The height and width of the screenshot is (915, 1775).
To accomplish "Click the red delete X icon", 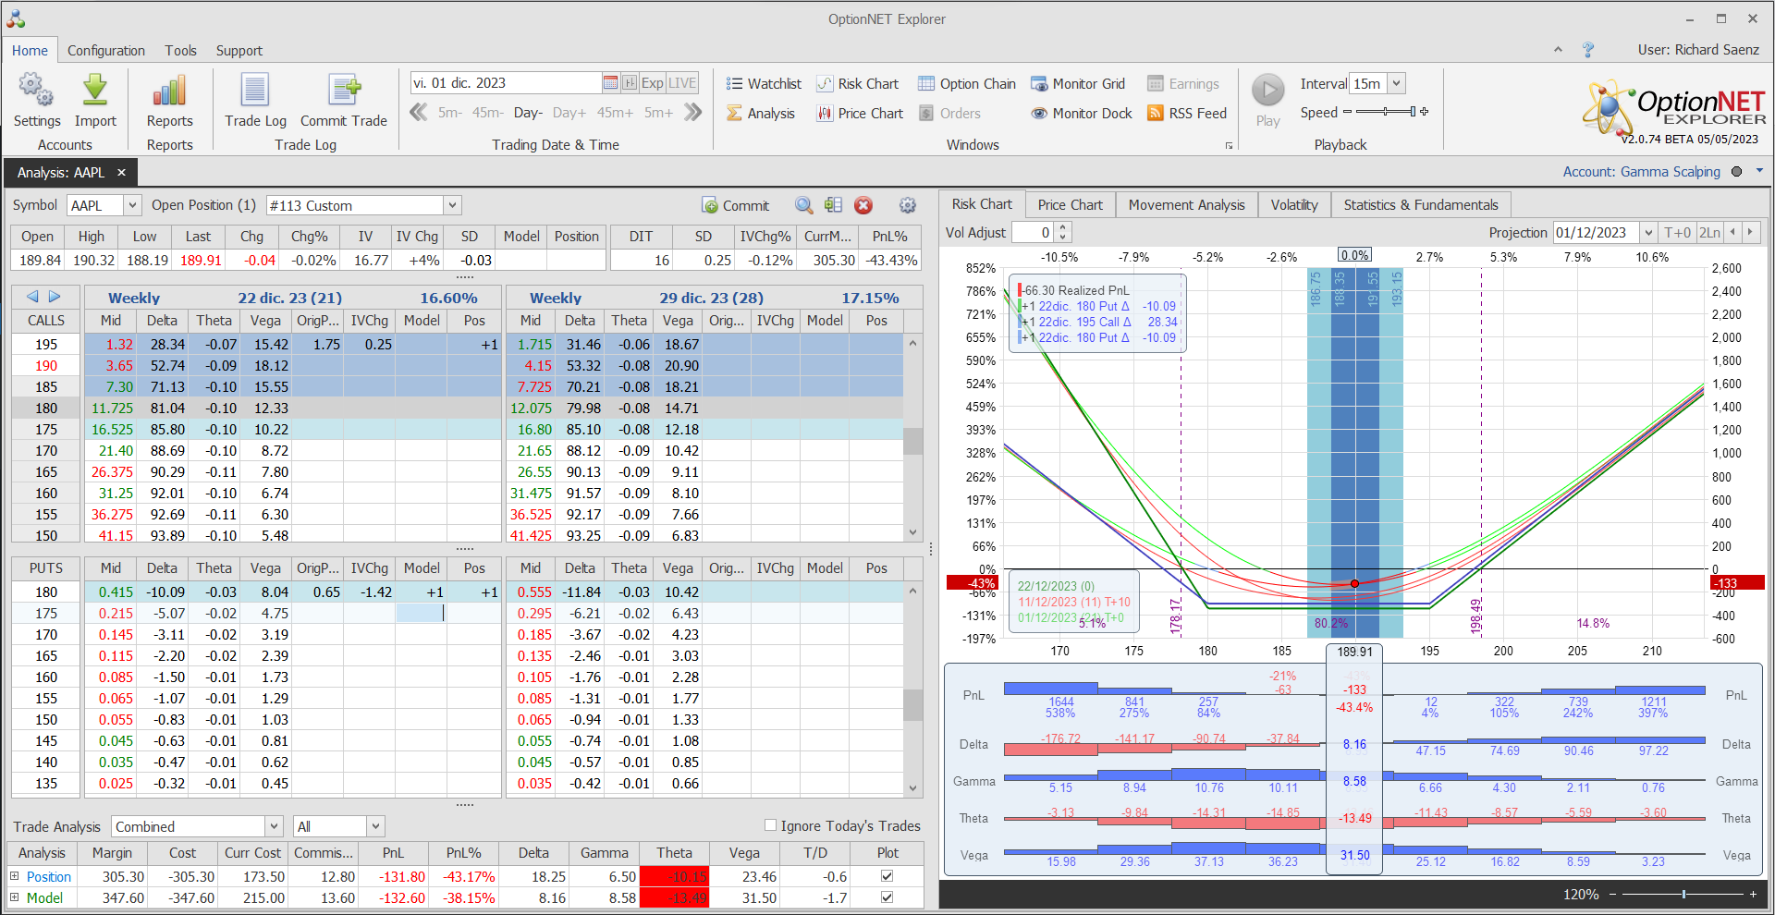I will (863, 205).
